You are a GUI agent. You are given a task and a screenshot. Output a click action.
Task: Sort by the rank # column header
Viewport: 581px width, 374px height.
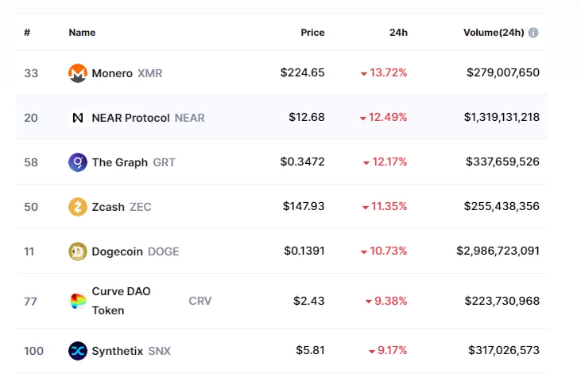pyautogui.click(x=27, y=33)
